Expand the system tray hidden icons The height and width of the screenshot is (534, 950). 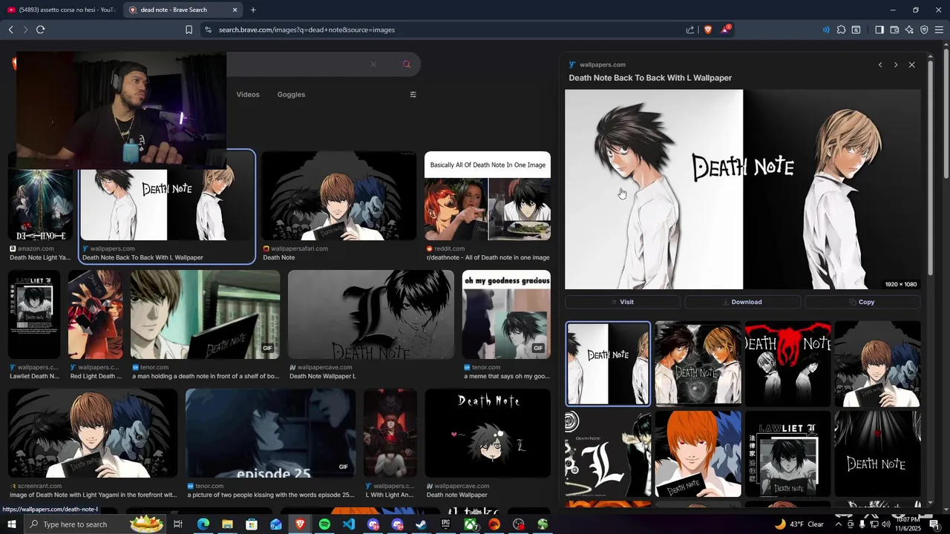[x=839, y=524]
